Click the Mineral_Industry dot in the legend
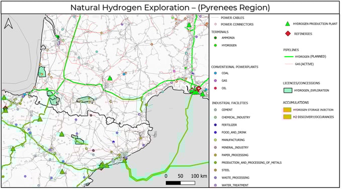The width and height of the screenshot is (342, 190). [215, 147]
